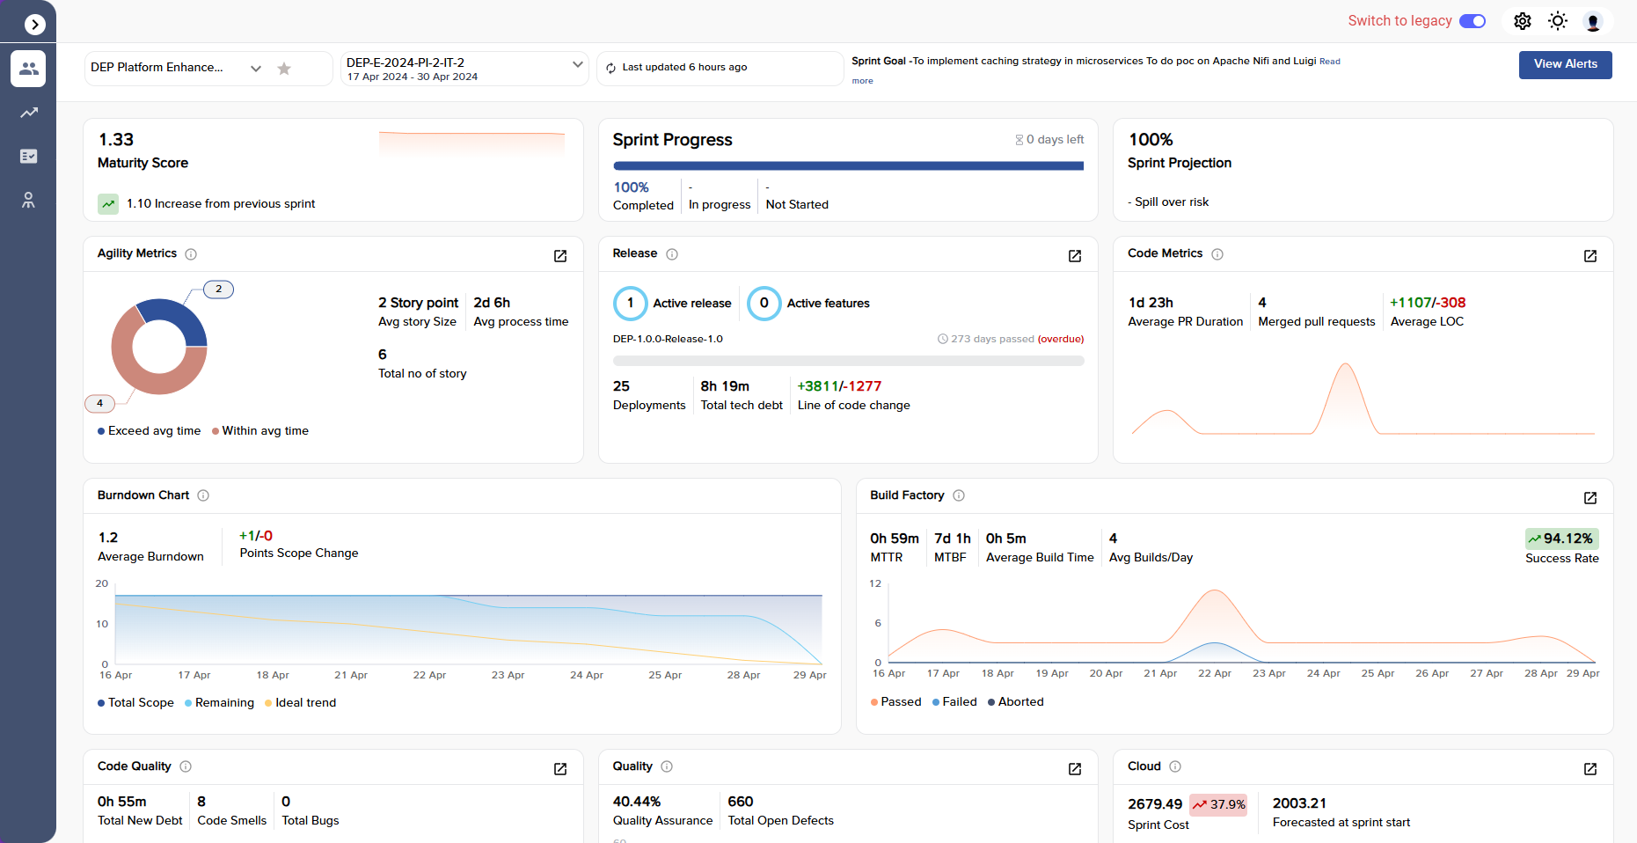
Task: Collapse the left navigation sidebar arrow
Action: [35, 24]
